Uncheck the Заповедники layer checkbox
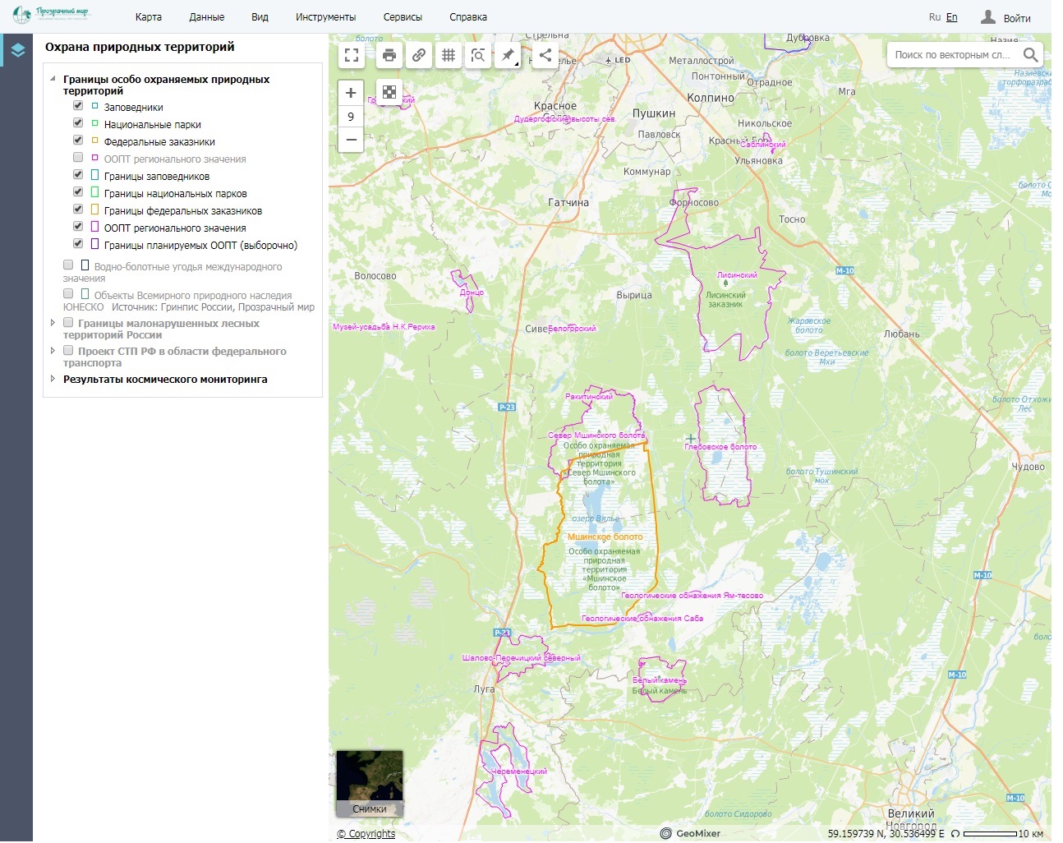1063x843 pixels. (78, 106)
